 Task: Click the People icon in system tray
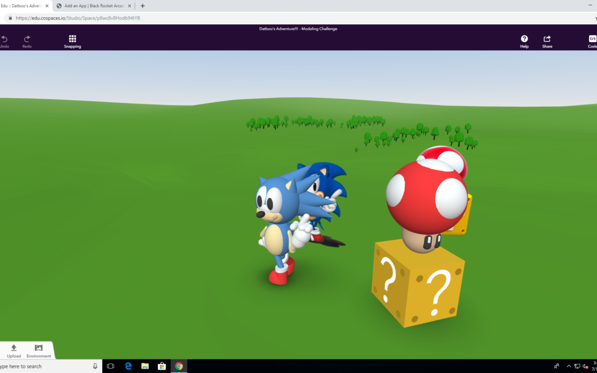point(557,366)
